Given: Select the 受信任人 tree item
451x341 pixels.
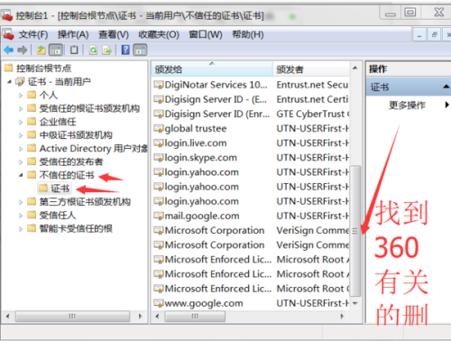Looking at the screenshot, I should click(x=58, y=216).
